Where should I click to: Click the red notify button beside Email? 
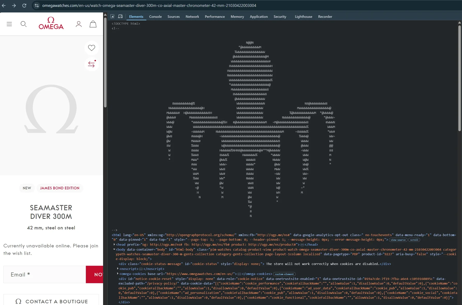[95, 274]
